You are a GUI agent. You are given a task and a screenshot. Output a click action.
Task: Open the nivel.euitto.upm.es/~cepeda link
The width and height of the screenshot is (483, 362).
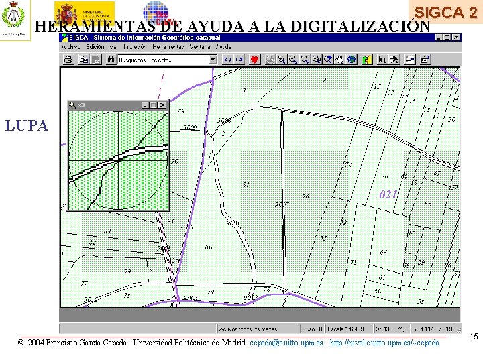pos(384,343)
